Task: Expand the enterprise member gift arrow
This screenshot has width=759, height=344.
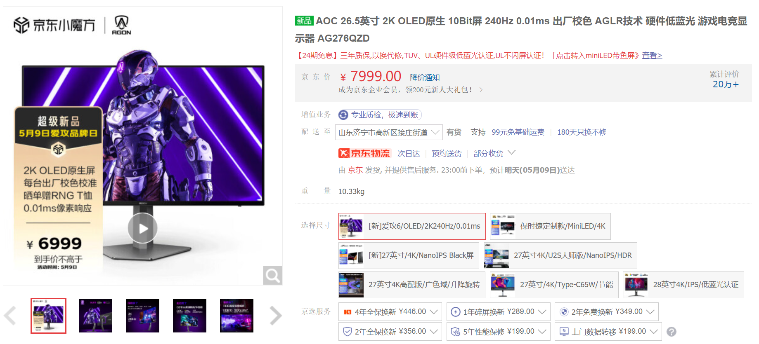Action: 481,90
